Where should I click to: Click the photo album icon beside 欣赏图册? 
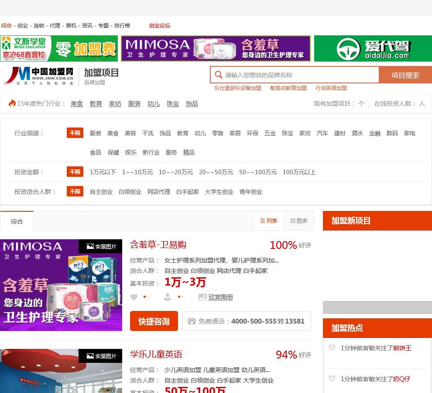pyautogui.click(x=202, y=297)
